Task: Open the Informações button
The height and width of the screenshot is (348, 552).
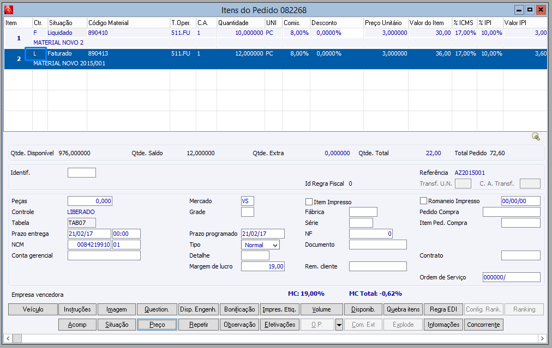Action: pyautogui.click(x=443, y=325)
